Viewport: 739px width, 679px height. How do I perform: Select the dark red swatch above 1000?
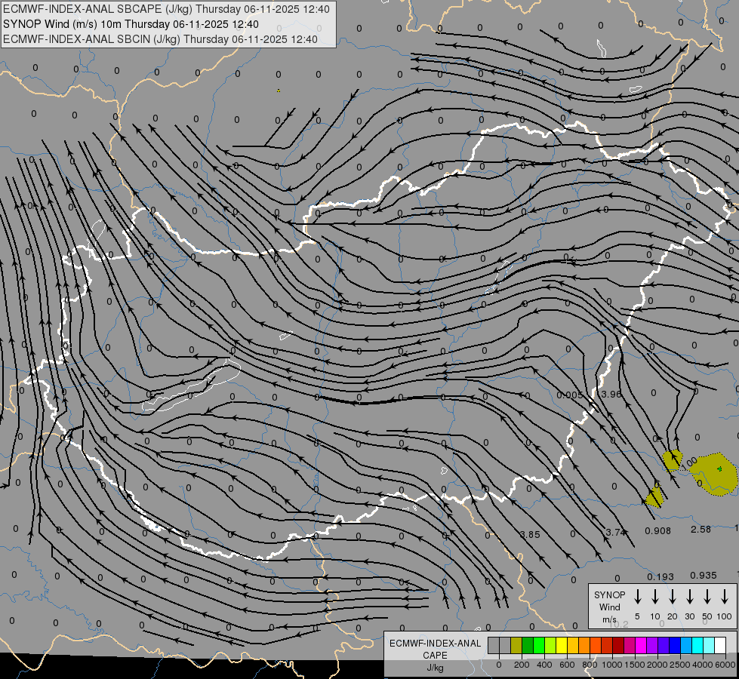[618, 645]
